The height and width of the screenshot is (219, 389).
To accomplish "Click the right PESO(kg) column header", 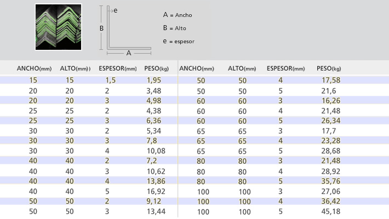I will point(329,68).
